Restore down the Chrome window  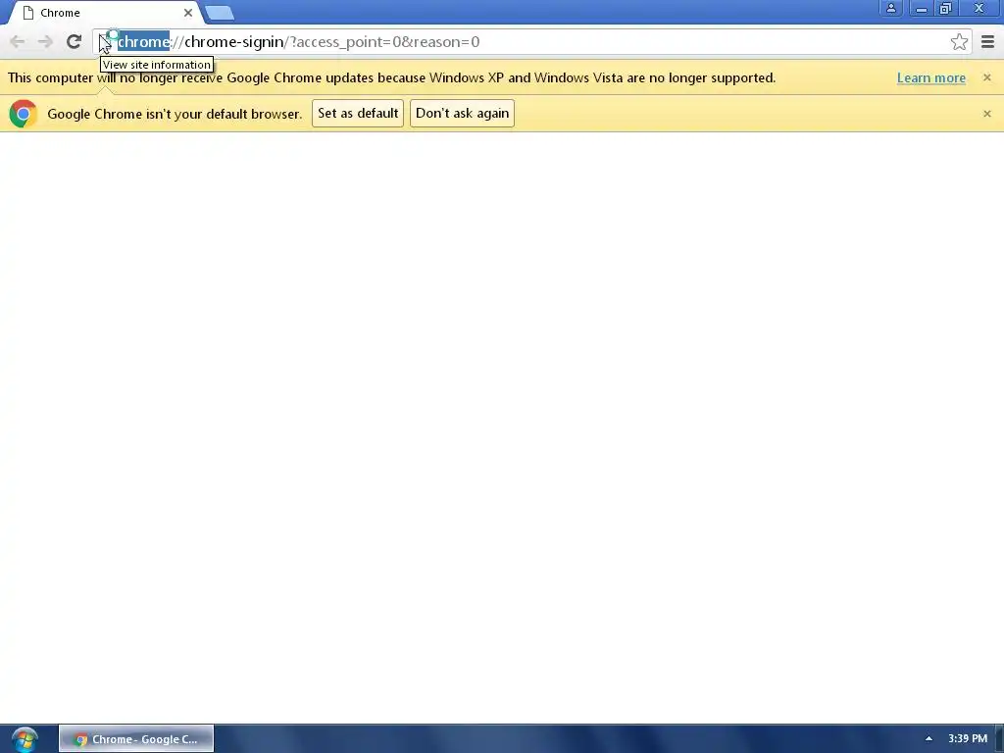(946, 8)
